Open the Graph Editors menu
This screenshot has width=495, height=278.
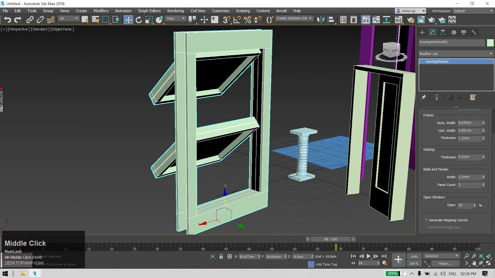click(149, 11)
